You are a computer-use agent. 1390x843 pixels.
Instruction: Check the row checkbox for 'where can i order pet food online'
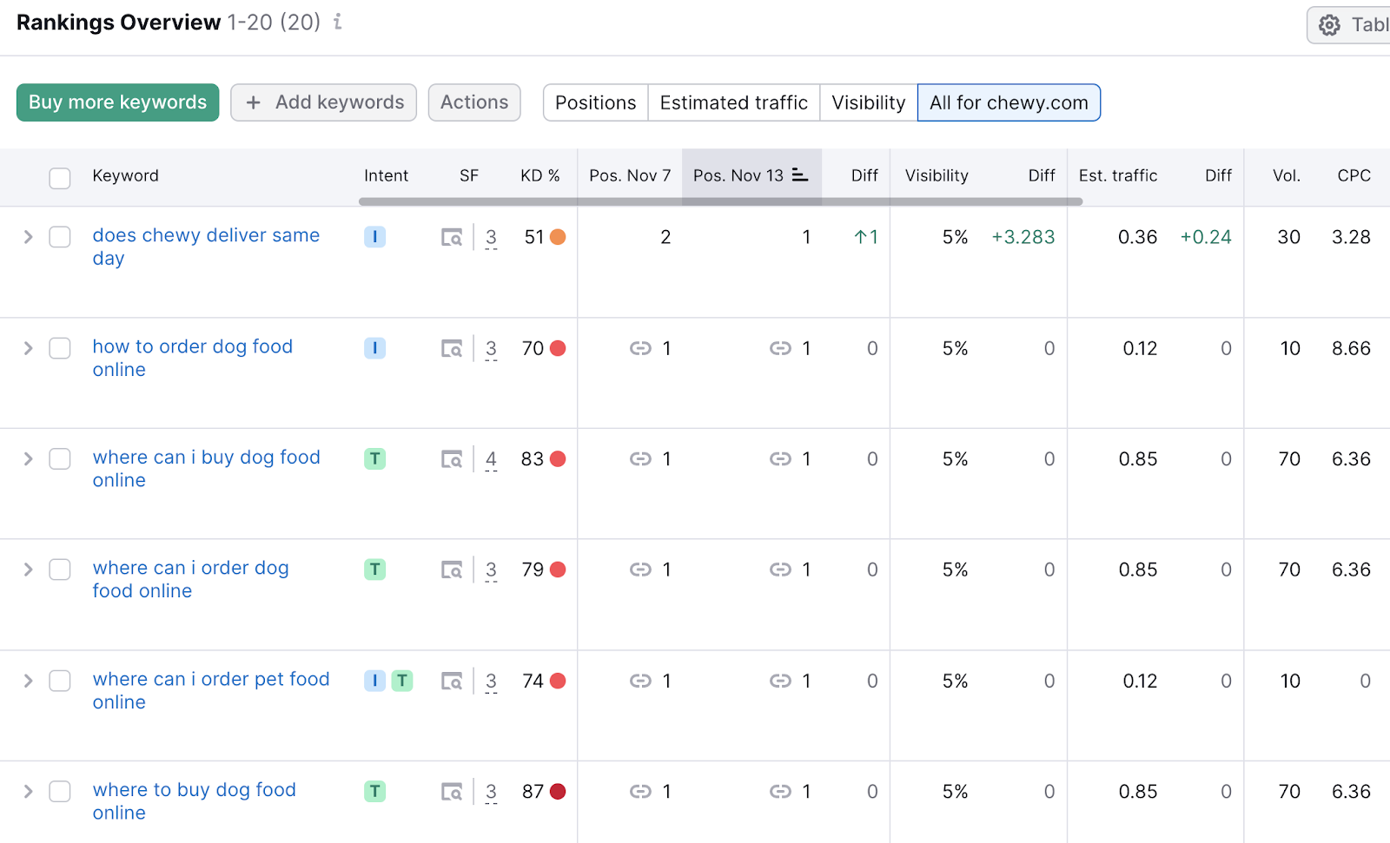tap(59, 681)
